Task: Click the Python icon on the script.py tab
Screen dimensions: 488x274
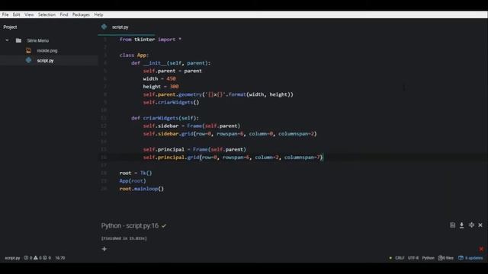Action: (x=104, y=27)
